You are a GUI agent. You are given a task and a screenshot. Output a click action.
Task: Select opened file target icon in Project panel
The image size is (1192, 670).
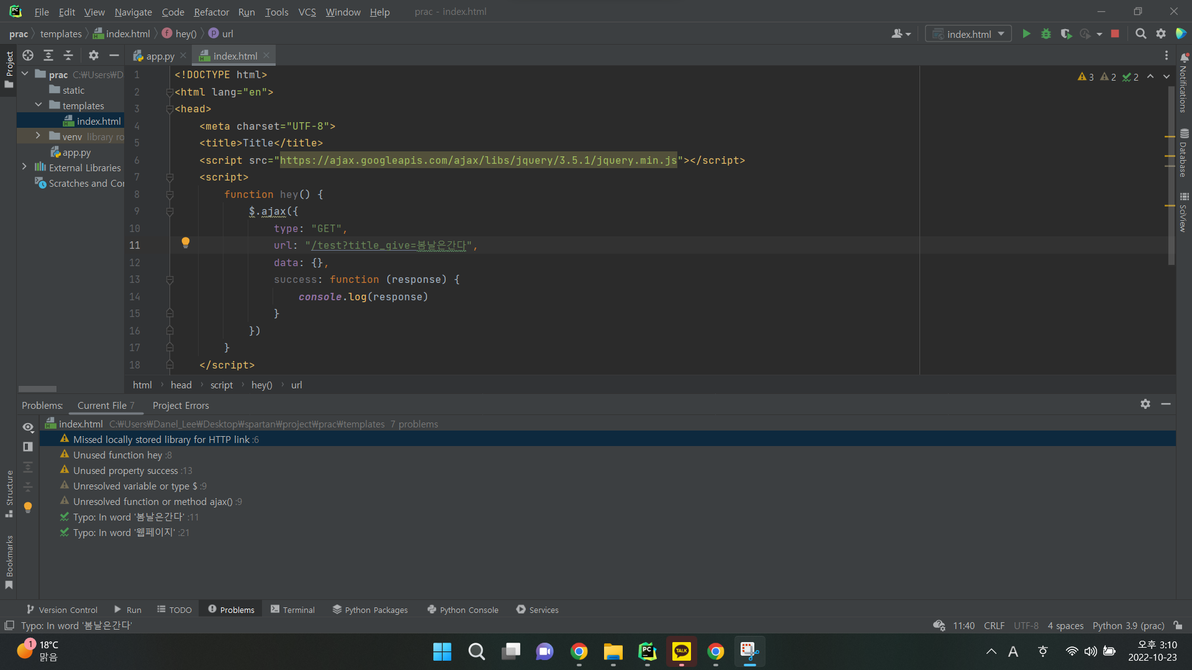tap(28, 55)
